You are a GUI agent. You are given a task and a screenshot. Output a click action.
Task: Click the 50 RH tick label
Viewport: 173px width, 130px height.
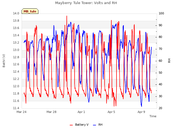[x=160, y=73]
